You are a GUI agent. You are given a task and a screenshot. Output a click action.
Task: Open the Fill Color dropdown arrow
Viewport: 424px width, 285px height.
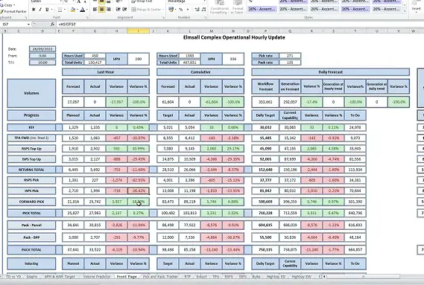pyautogui.click(x=77, y=10)
